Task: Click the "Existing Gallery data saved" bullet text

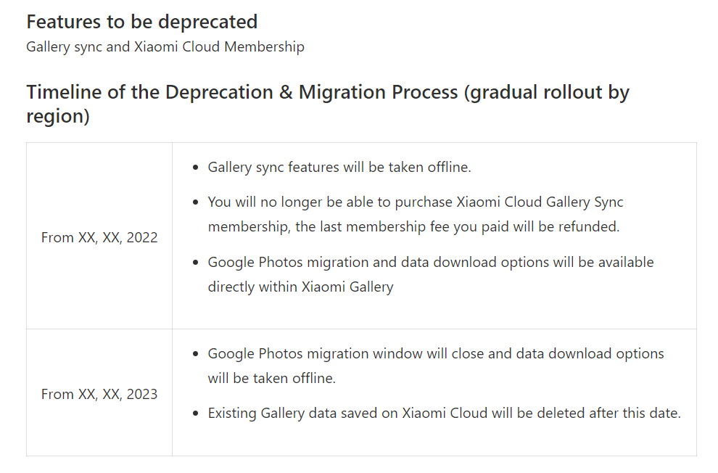Action: [x=444, y=414]
